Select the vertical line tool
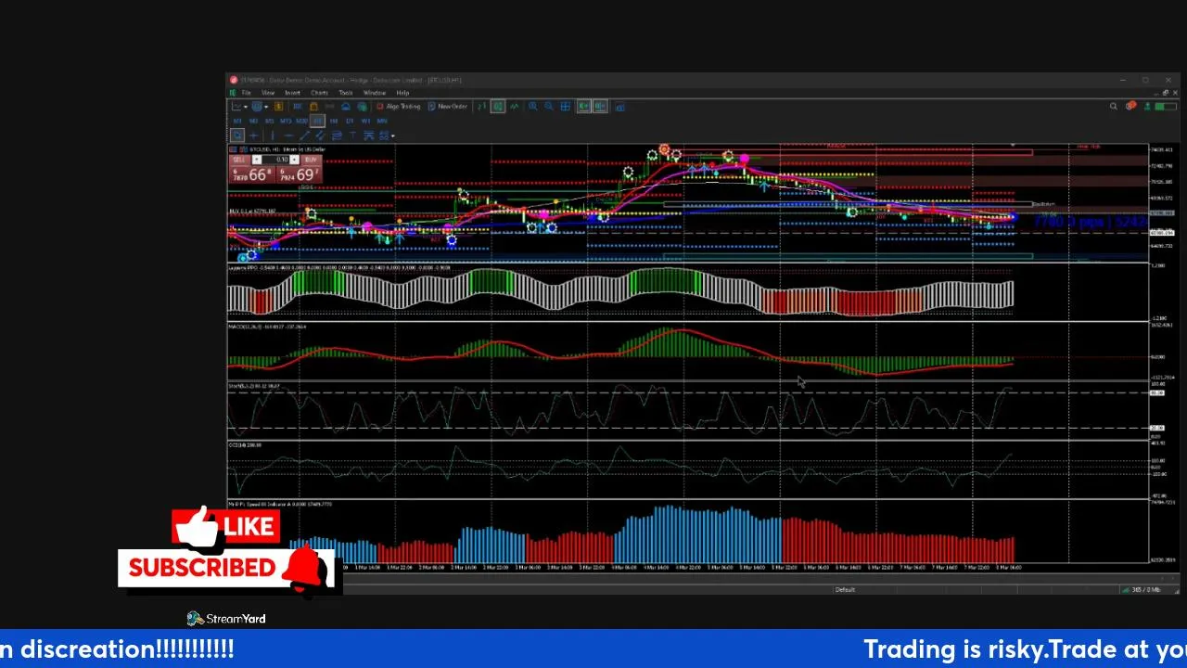The height and width of the screenshot is (668, 1187). [273, 135]
